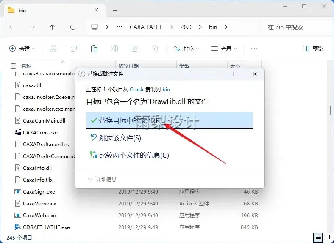Open the 查看 view dropdown
Viewport: 334px width, 243px height.
224,49
